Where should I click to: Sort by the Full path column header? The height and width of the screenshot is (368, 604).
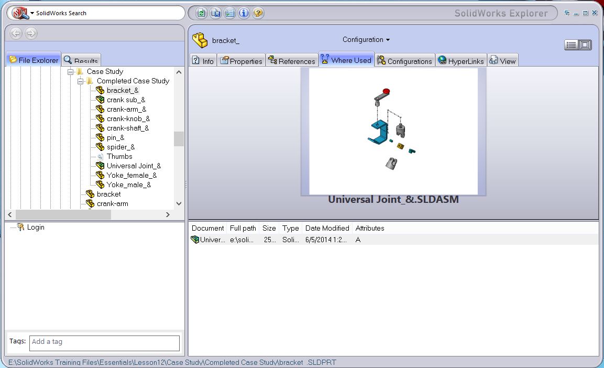tap(243, 228)
